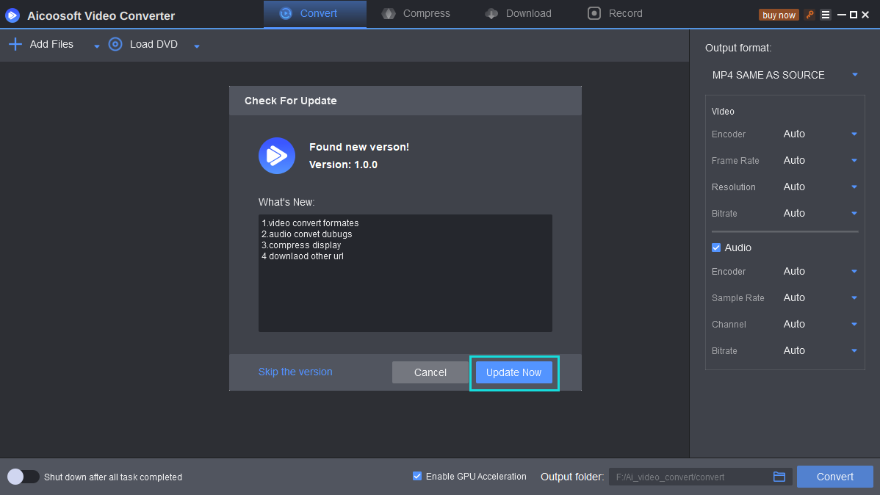Click the Skip the version link
This screenshot has width=880, height=495.
pos(295,372)
